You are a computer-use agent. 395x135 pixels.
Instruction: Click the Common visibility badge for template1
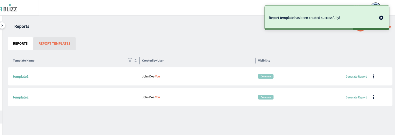click(266, 76)
